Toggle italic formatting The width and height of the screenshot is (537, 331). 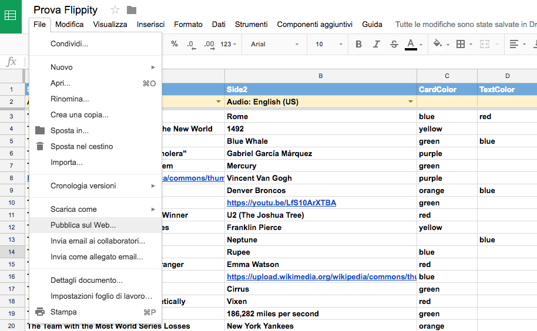coord(377,44)
